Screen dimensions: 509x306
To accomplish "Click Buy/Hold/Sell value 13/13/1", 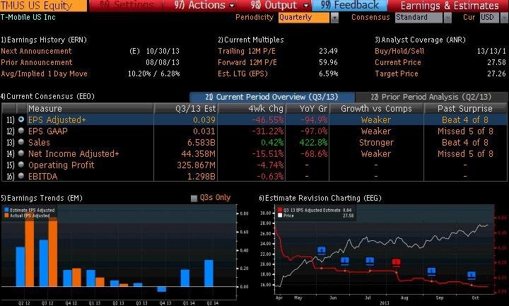I will pos(491,52).
